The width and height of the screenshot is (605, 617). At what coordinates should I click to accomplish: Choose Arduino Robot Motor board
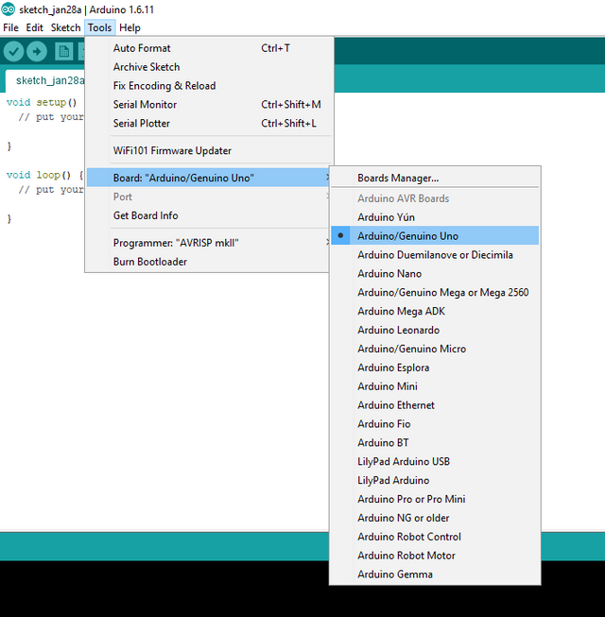point(435,556)
